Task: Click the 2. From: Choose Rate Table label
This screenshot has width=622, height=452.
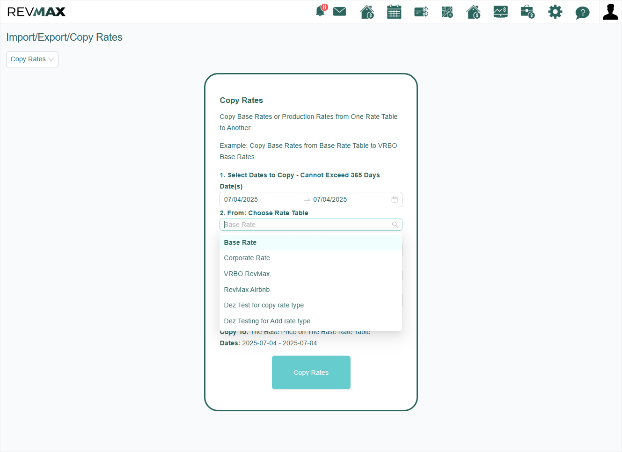Action: click(264, 213)
